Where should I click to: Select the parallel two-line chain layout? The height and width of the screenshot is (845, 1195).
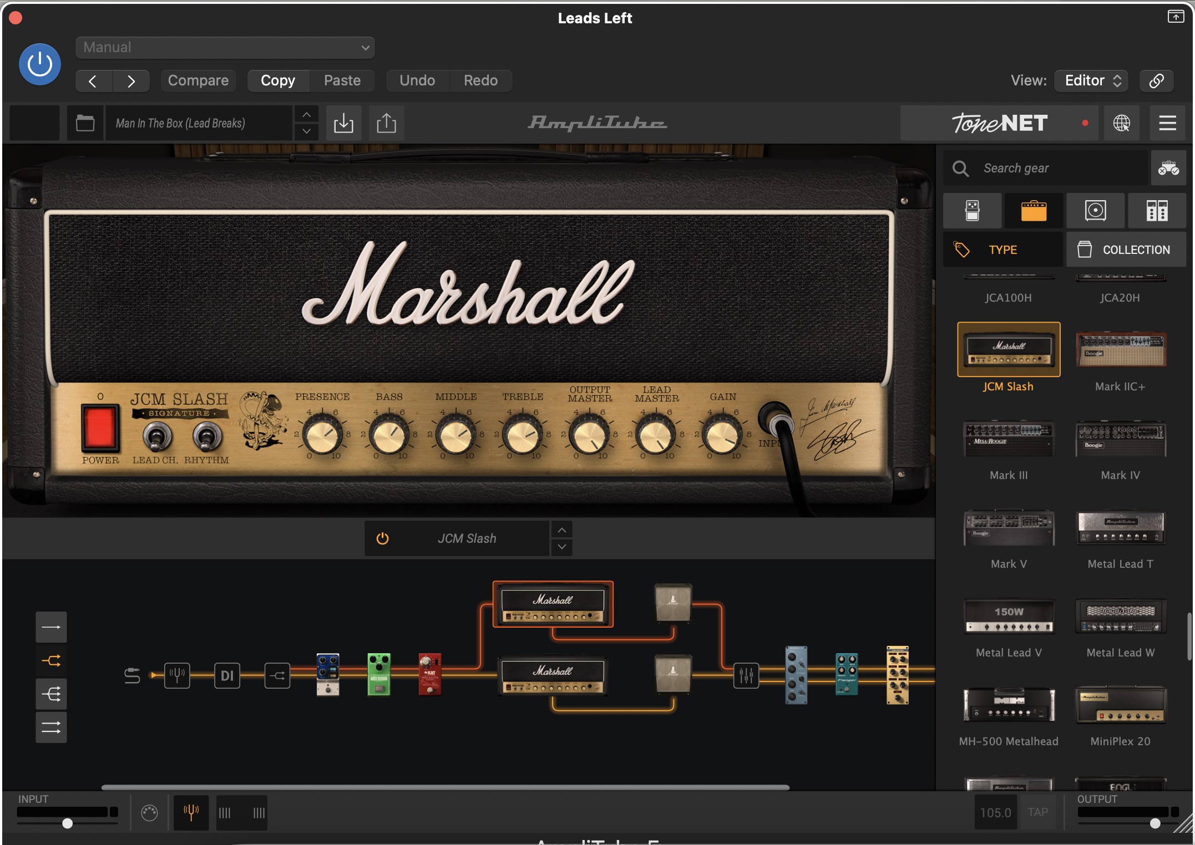click(x=51, y=727)
